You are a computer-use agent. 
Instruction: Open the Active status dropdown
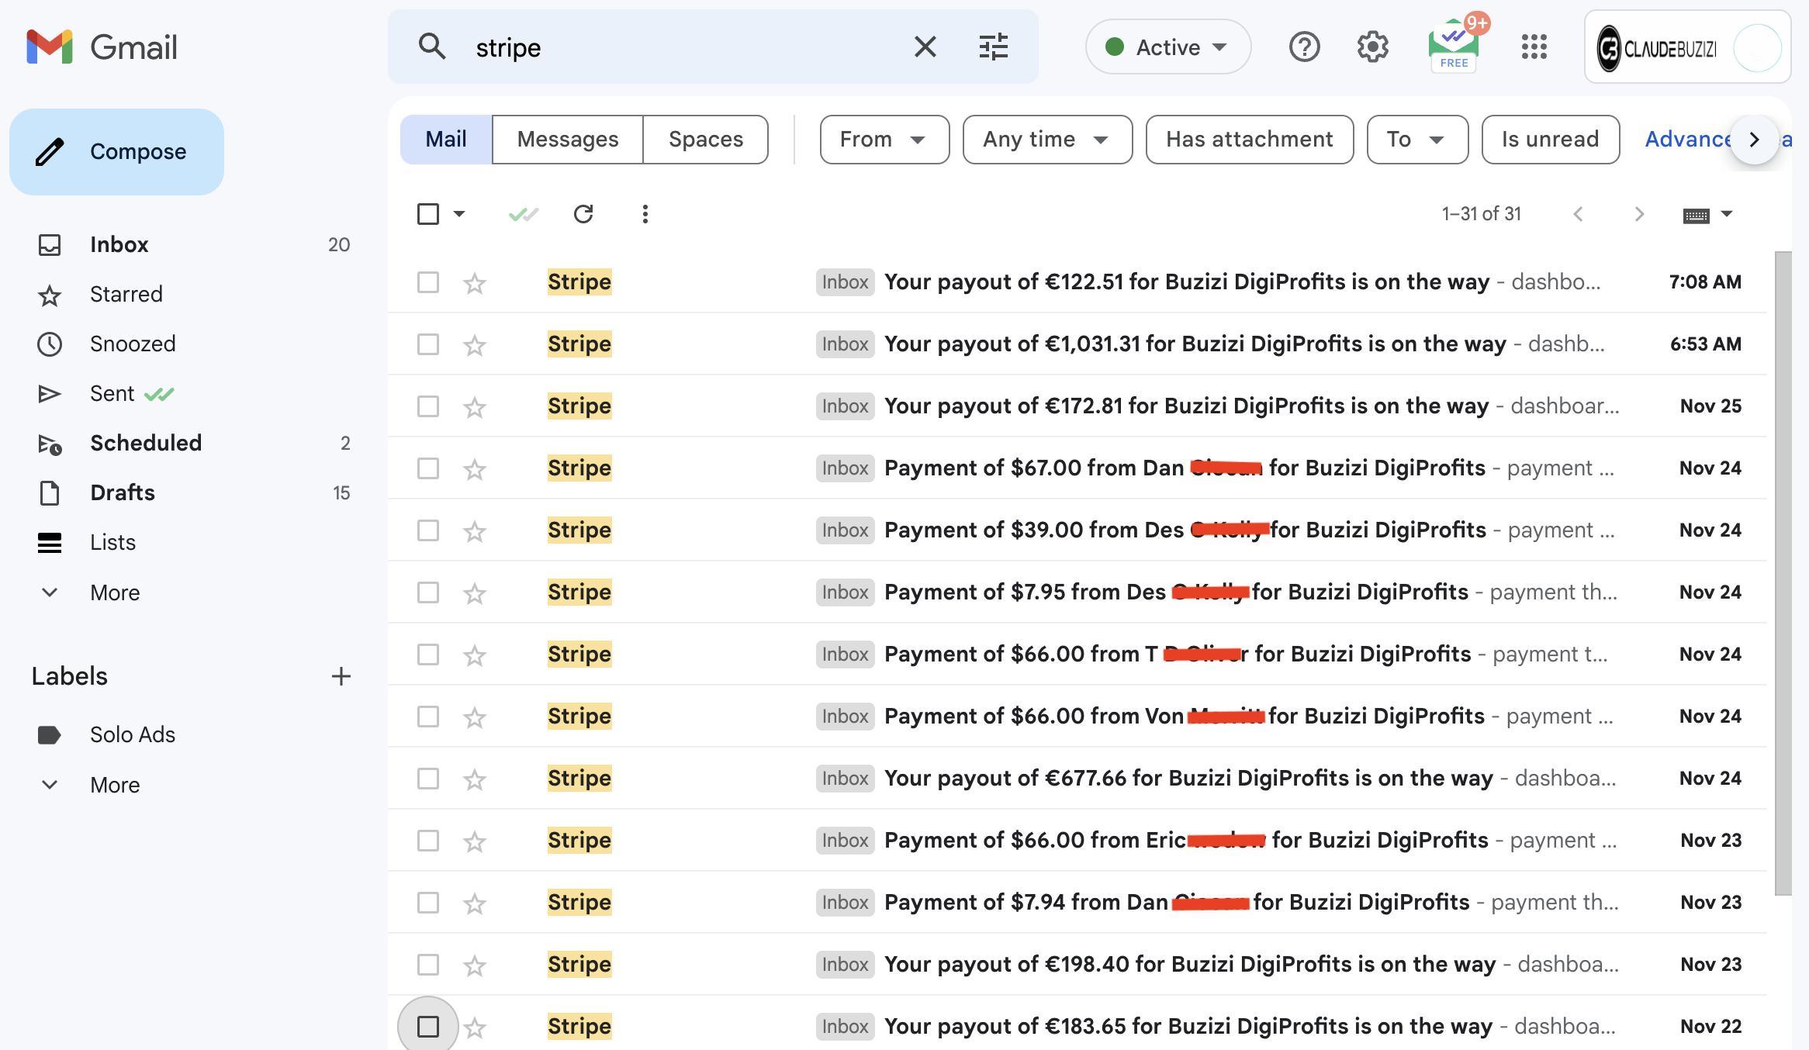(x=1168, y=47)
